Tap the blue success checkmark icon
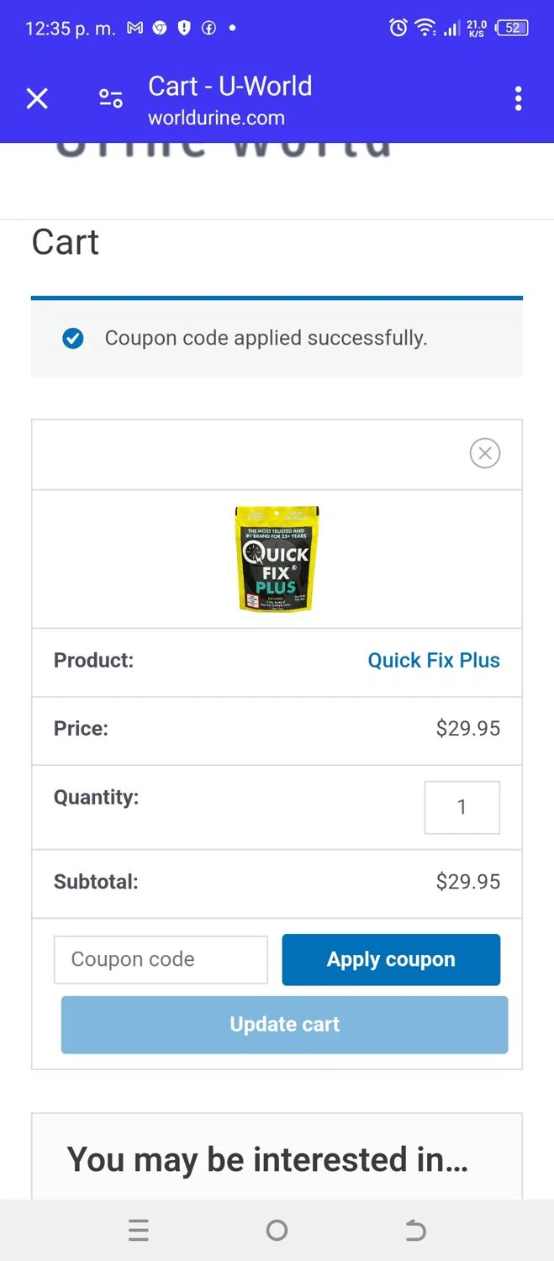Image resolution: width=554 pixels, height=1261 pixels. tap(73, 338)
